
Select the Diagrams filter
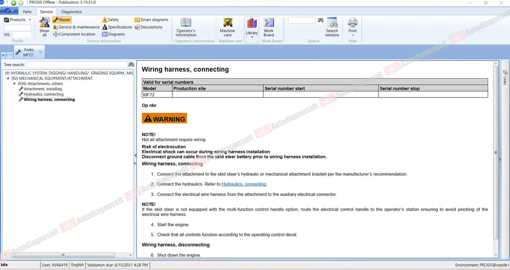pos(113,34)
